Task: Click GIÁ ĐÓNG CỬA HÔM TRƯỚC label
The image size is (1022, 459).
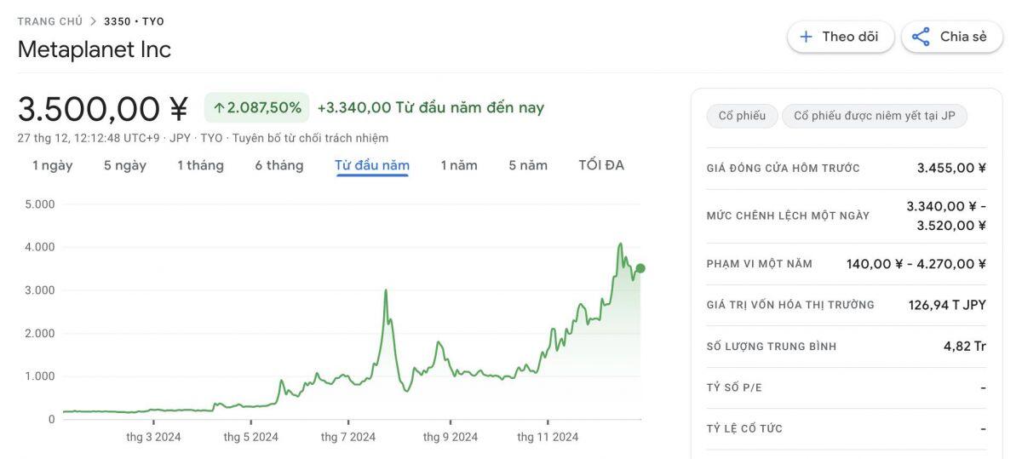Action: click(x=784, y=169)
